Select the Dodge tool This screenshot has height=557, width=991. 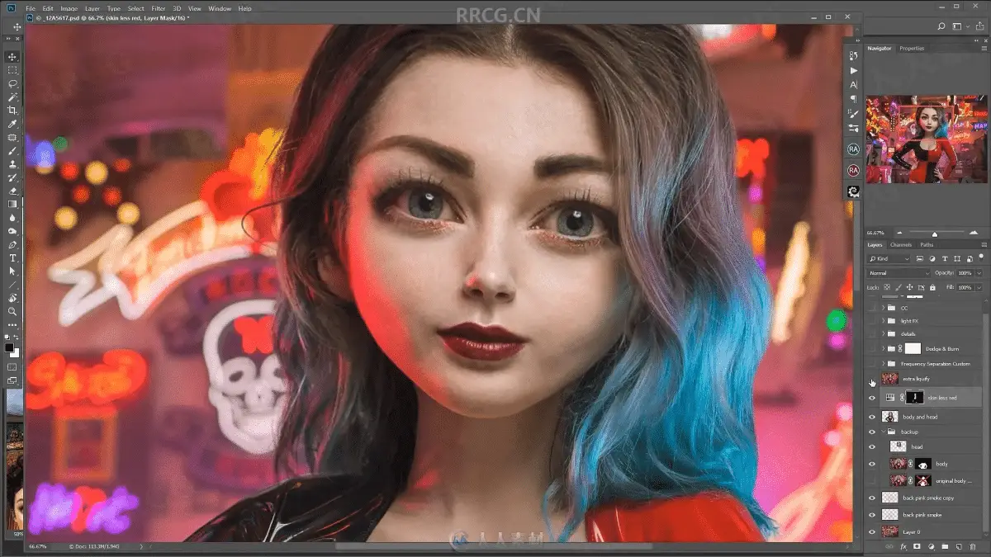tap(12, 231)
